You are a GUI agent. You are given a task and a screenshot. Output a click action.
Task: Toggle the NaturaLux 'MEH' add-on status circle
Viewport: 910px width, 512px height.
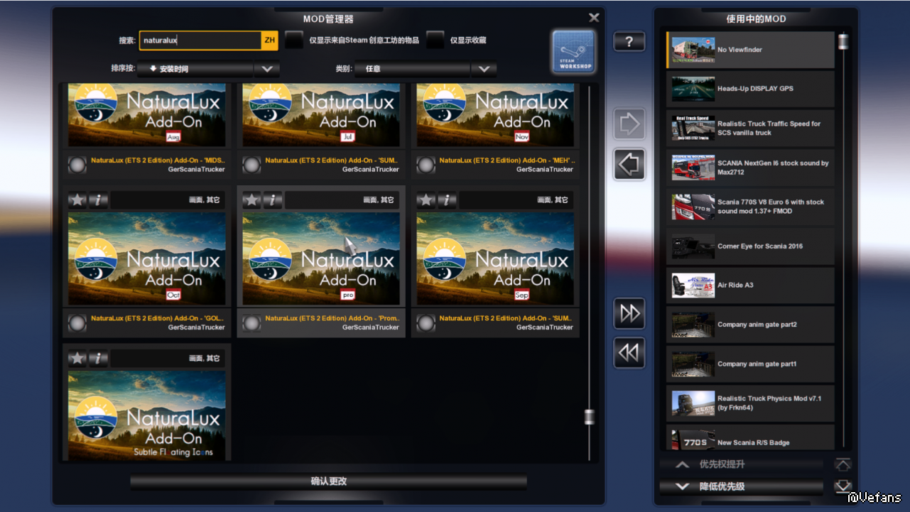pos(426,165)
